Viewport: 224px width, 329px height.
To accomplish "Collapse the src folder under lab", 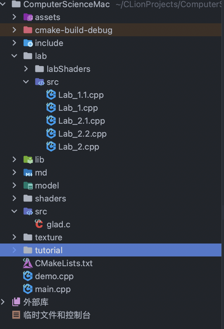I will 26,82.
